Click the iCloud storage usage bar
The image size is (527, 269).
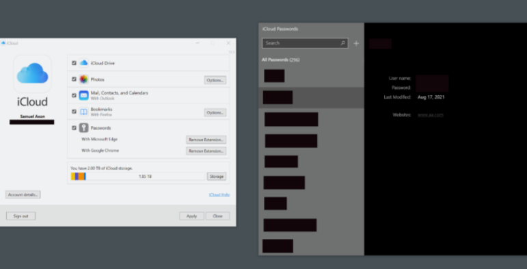(x=138, y=177)
